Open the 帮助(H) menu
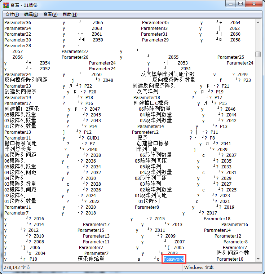 [x=70, y=14]
